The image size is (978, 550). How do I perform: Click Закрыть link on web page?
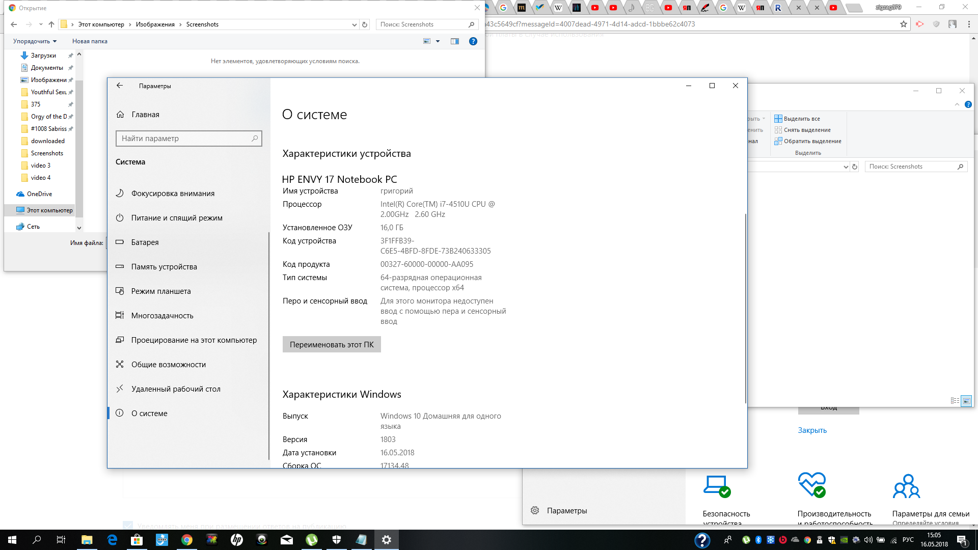tap(812, 430)
